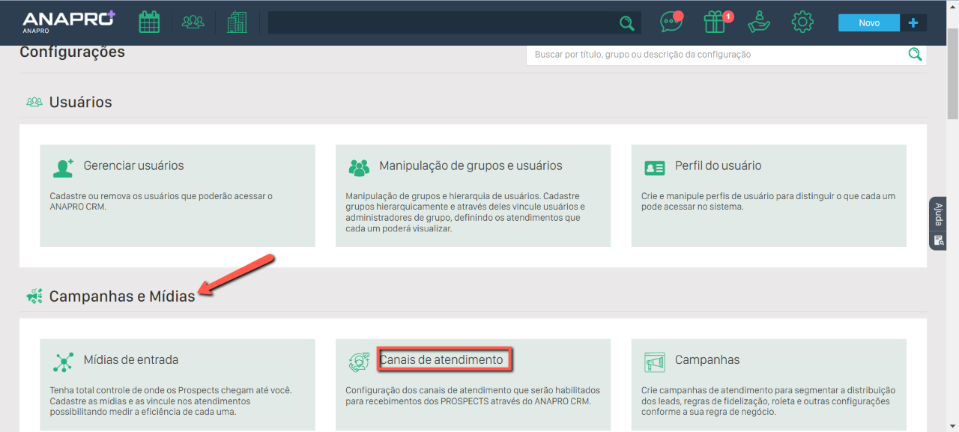This screenshot has height=432, width=959.
Task: Click the users group icon in header
Action: [193, 22]
